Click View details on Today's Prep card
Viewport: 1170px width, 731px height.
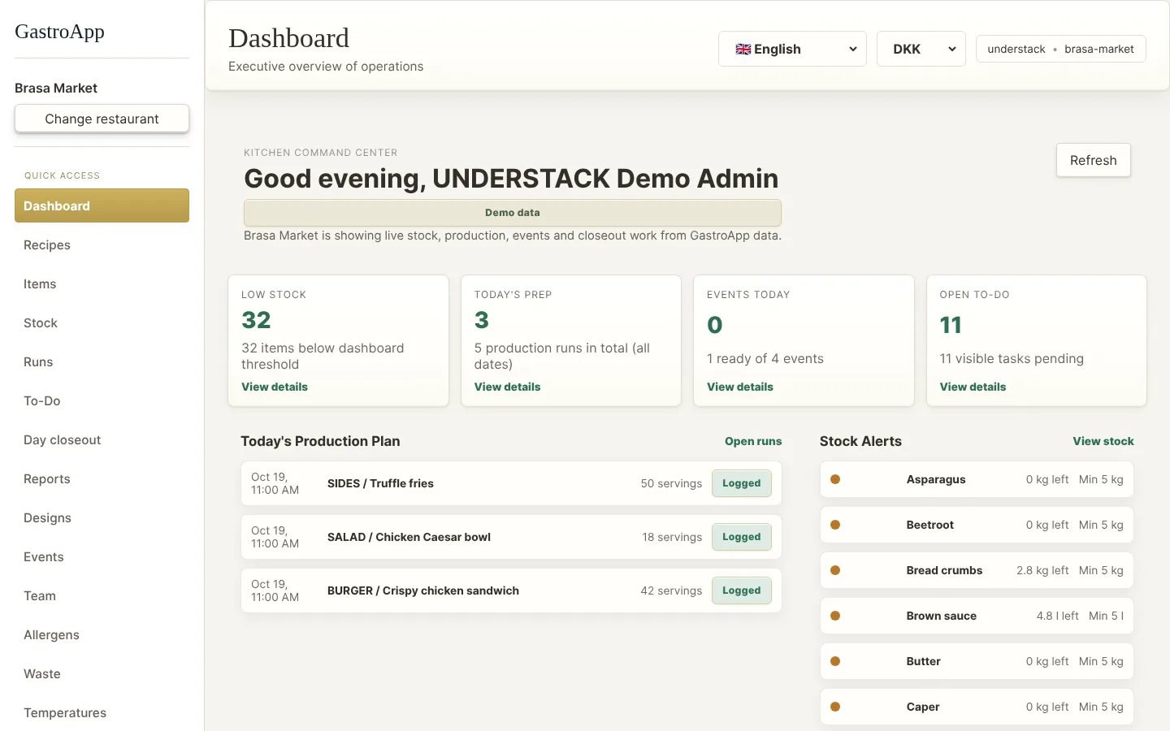[507, 387]
